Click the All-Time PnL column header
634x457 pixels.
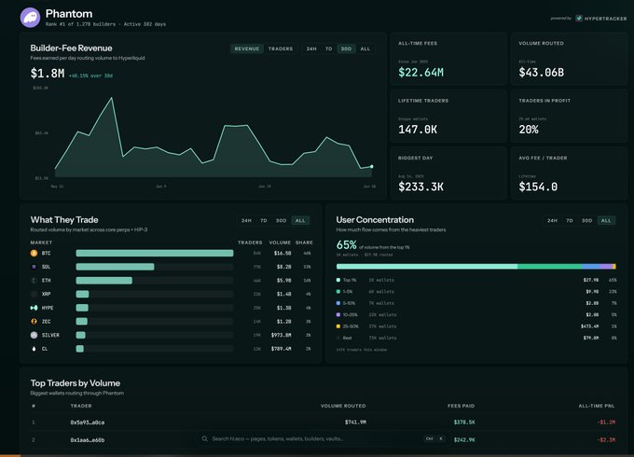click(x=597, y=406)
